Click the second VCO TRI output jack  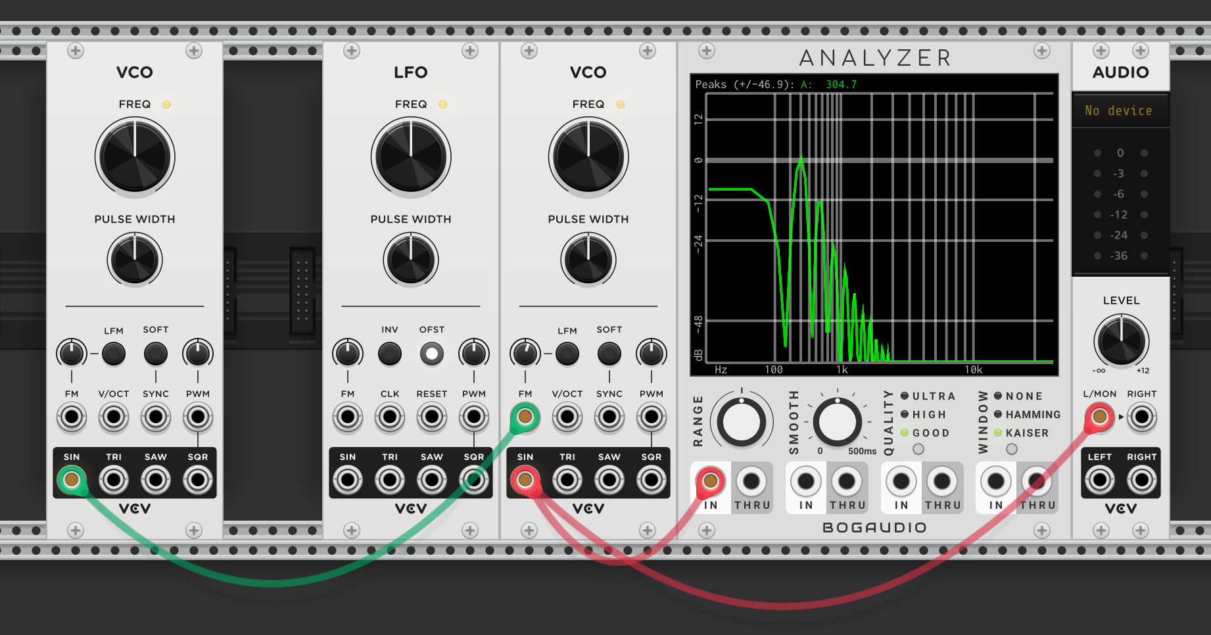pyautogui.click(x=567, y=480)
